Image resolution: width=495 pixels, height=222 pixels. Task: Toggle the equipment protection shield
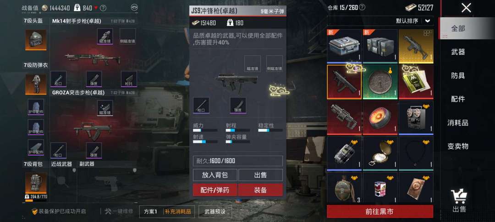click(x=35, y=211)
